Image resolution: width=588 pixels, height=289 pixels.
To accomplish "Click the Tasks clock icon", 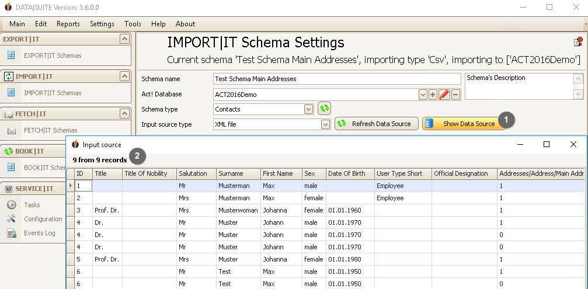I will click(x=12, y=205).
